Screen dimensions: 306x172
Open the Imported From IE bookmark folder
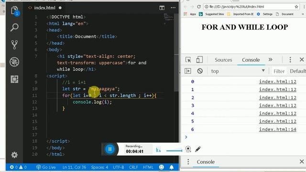tap(240, 14)
